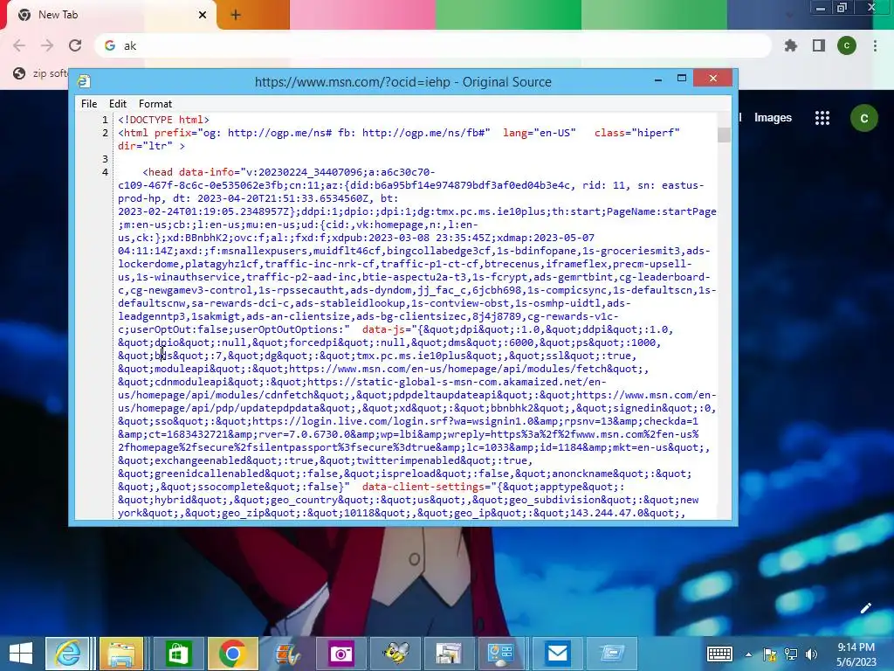Open Google account avatar on page
Image resolution: width=894 pixels, height=671 pixels.
(x=863, y=118)
